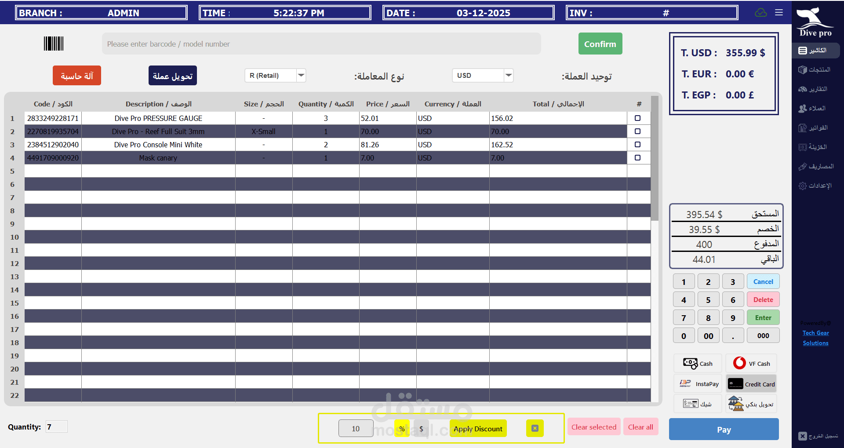Screen dimensions: 844x448
Task: Select item code 2833249228171
Action: click(53, 118)
